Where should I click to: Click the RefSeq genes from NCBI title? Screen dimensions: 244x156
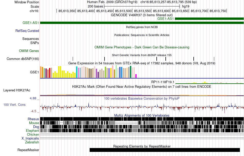coord(142,27)
